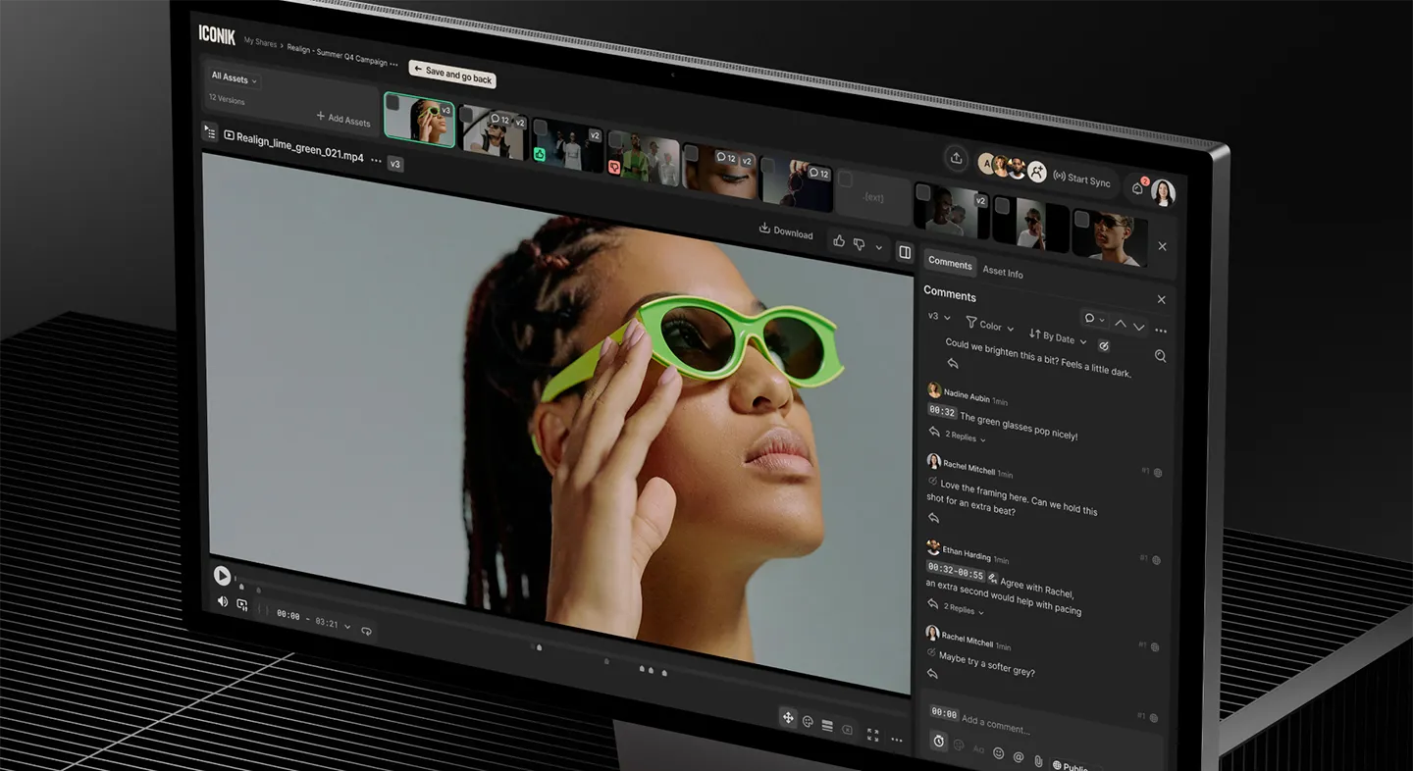Open the notifications bell
Screen dimensions: 1413x771
point(1137,188)
